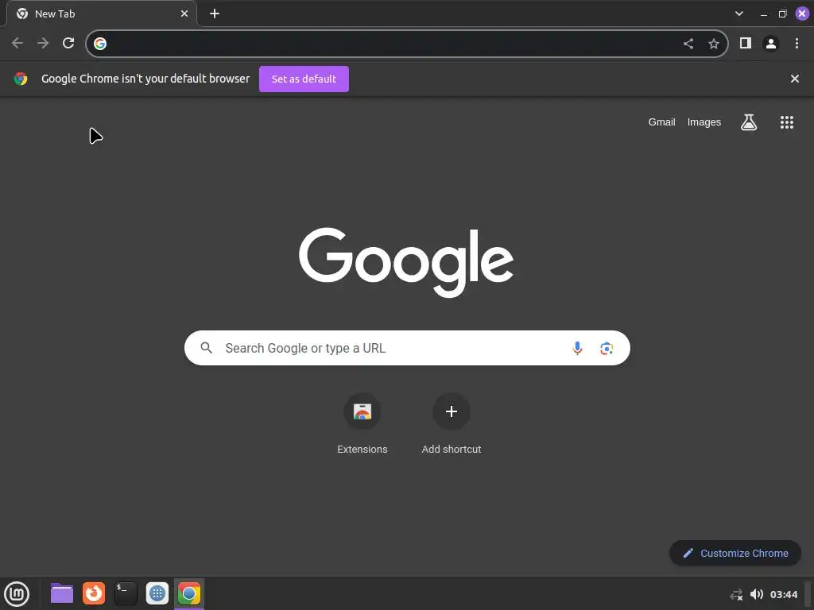Expand the tab search dropdown arrow
Viewport: 814px width, 610px height.
point(739,14)
